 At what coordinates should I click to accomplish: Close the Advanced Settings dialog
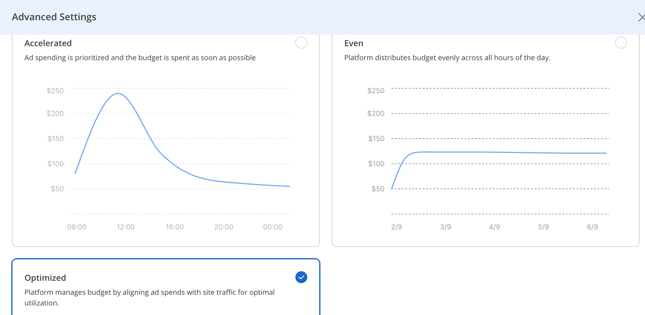coord(641,17)
